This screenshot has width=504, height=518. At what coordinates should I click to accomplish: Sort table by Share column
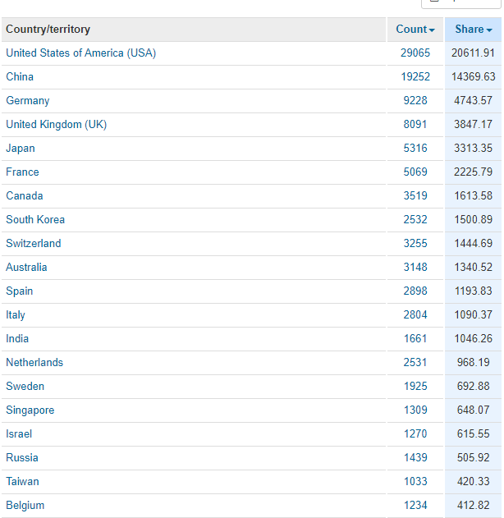[x=473, y=30]
